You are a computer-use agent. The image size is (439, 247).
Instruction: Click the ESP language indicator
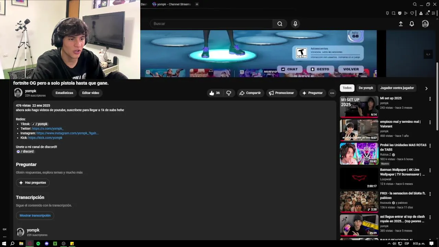407,244
